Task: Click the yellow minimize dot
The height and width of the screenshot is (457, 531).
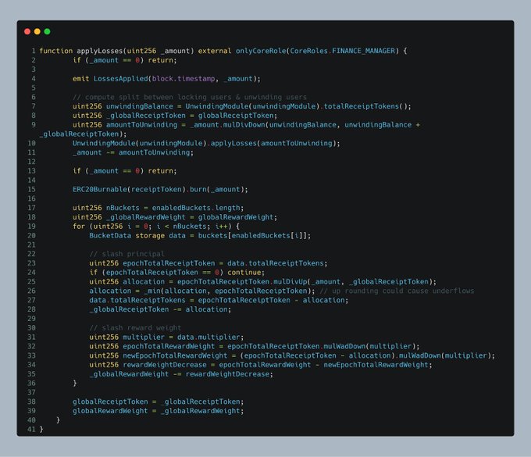Action: click(37, 31)
